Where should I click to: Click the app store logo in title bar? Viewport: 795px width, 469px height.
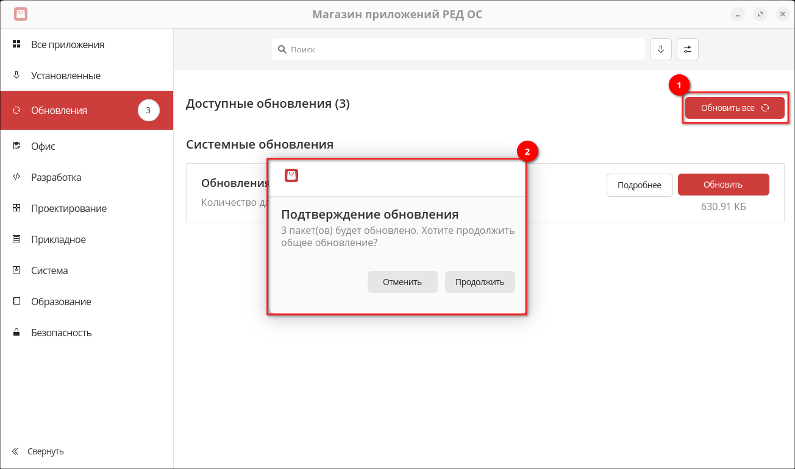pos(21,14)
